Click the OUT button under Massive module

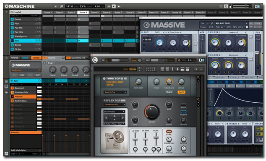[x=38, y=75]
